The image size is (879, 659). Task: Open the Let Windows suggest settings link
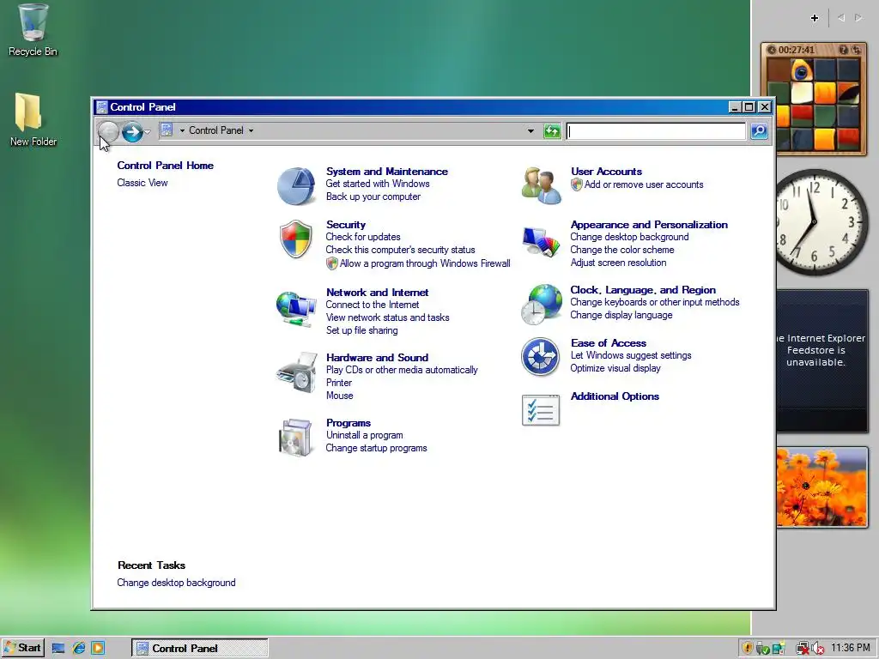631,355
